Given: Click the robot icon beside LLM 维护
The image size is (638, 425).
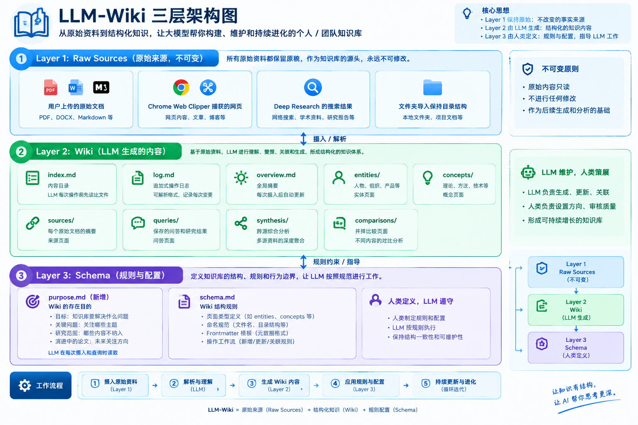Looking at the screenshot, I should (528, 172).
